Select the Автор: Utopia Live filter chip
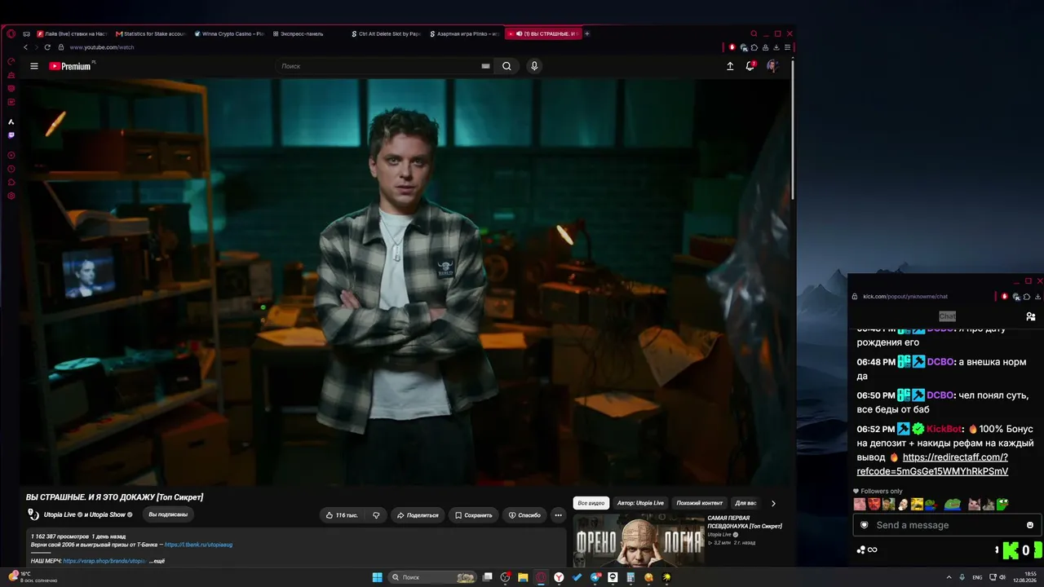 [x=640, y=503]
